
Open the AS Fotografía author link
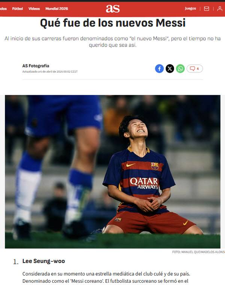36,66
